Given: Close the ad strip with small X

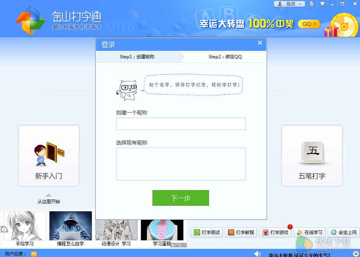Looking at the screenshot, I should 184,245.
